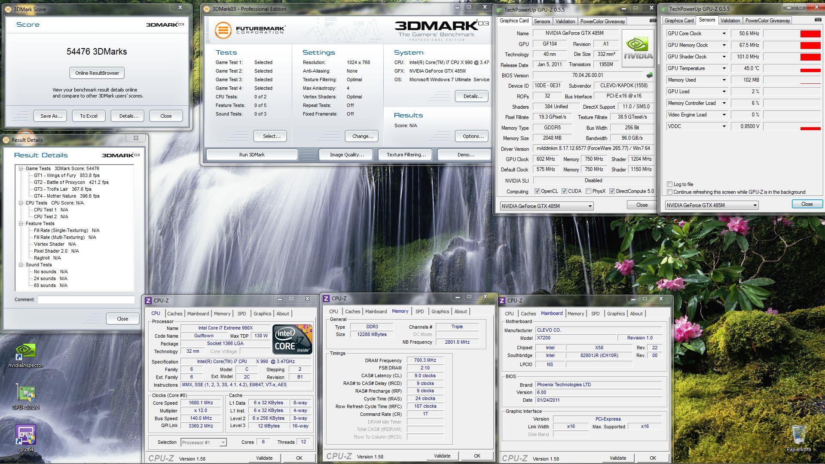825x464 pixels.
Task: Click the Change... settings button
Action: pyautogui.click(x=362, y=136)
